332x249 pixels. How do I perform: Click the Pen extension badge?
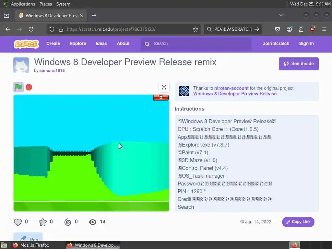tap(28, 237)
